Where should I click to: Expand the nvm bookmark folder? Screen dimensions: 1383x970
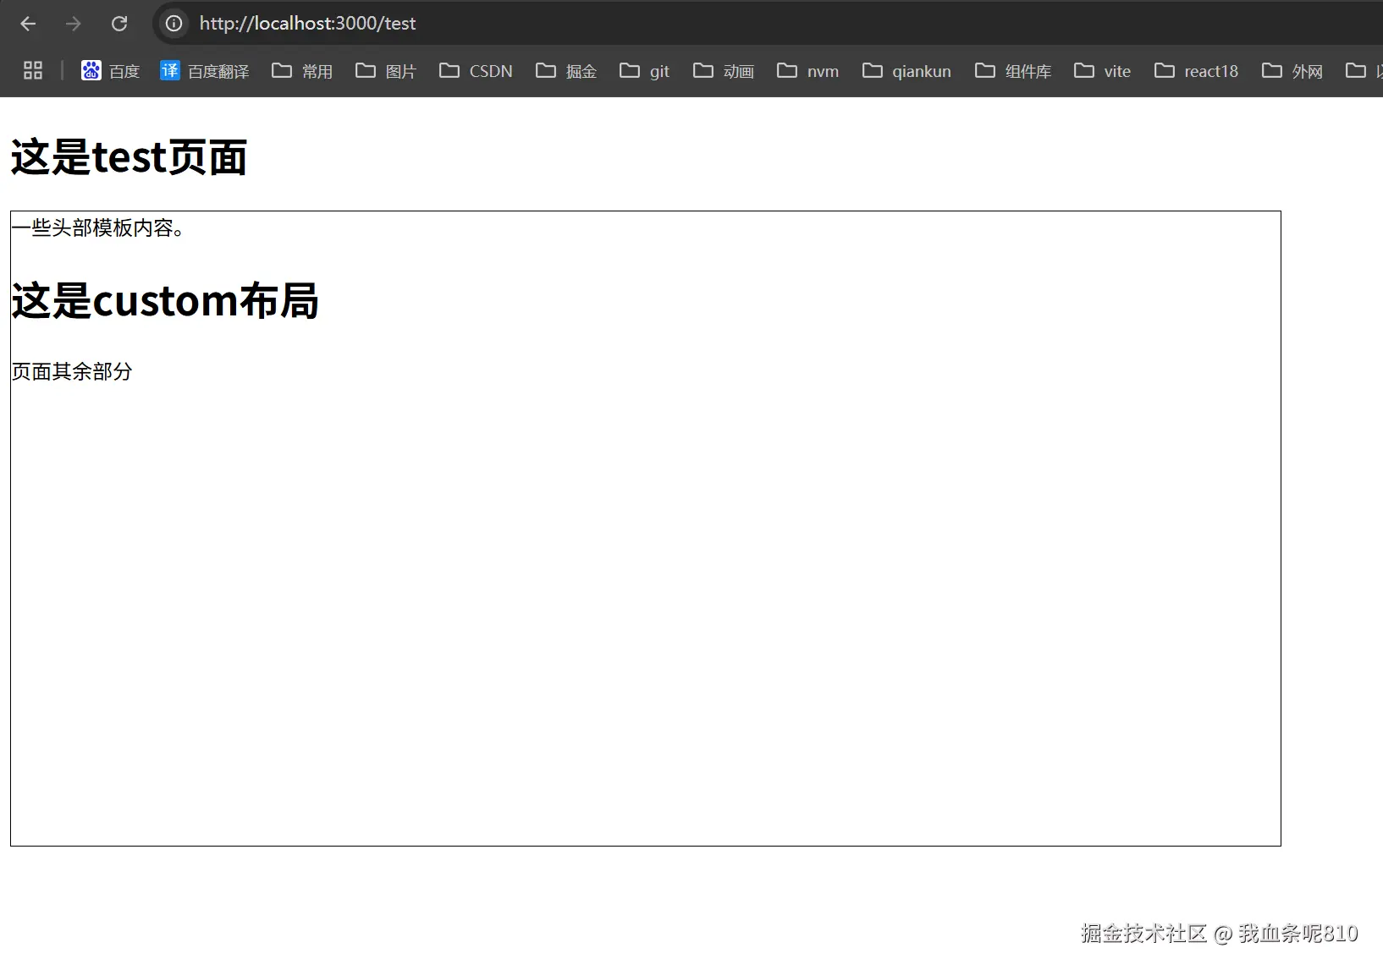click(x=808, y=71)
